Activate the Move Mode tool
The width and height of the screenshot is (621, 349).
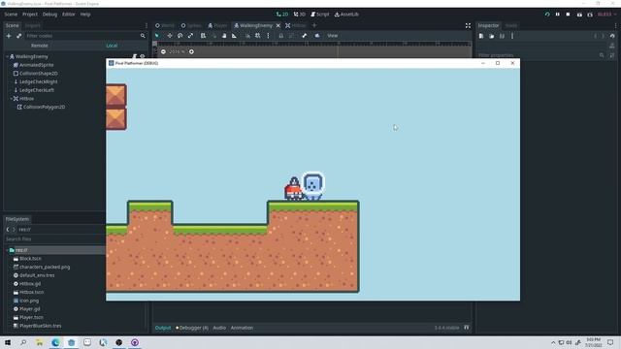[170, 36]
